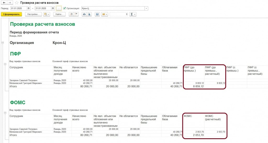Image resolution: width=268 pixels, height=143 pixels.
Task: Open the send by email dropdown
Action: coord(105,14)
